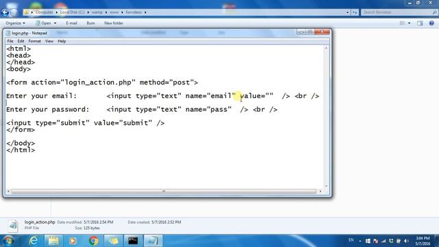The height and width of the screenshot is (247, 439).
Task: Open the Format menu in Notepad
Action: 34,41
